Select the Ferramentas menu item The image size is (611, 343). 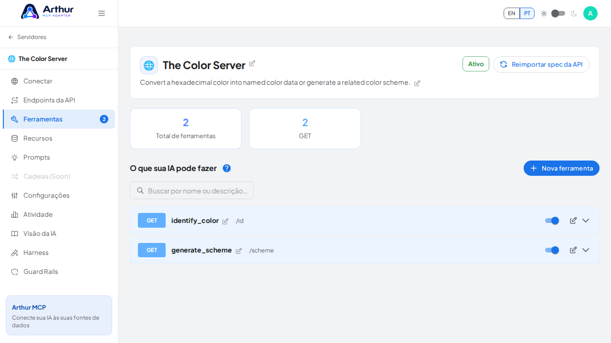tap(59, 119)
